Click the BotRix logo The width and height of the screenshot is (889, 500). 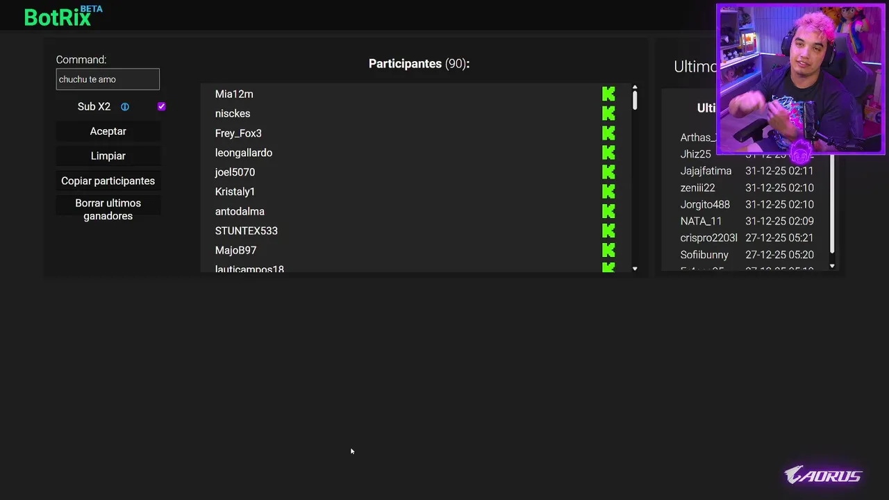click(58, 17)
